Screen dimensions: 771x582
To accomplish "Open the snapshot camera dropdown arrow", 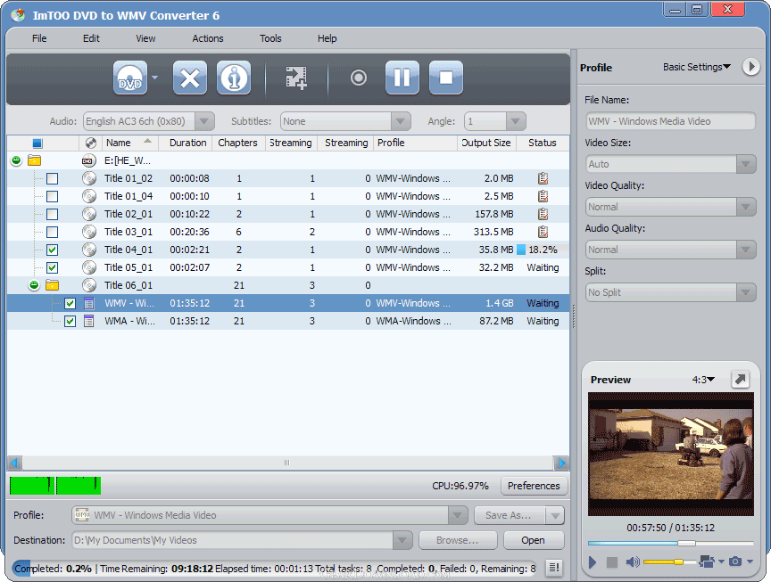I will 750,561.
